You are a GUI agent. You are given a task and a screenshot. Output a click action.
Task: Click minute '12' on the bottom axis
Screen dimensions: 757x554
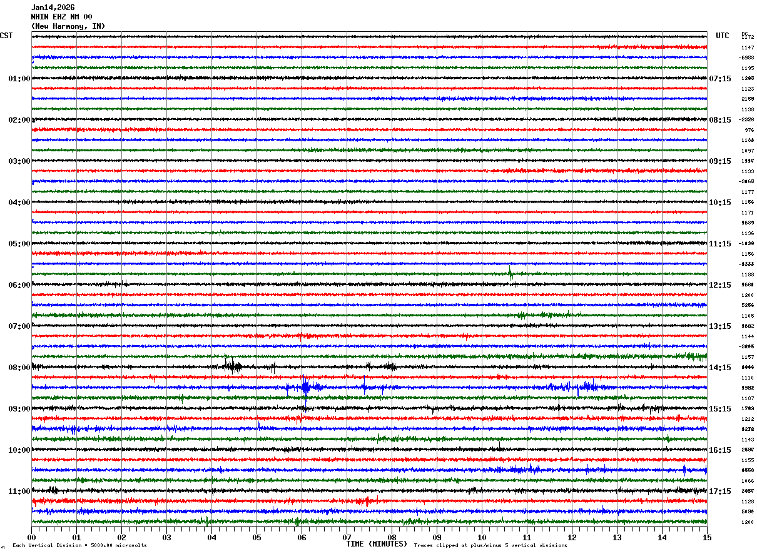click(x=572, y=537)
